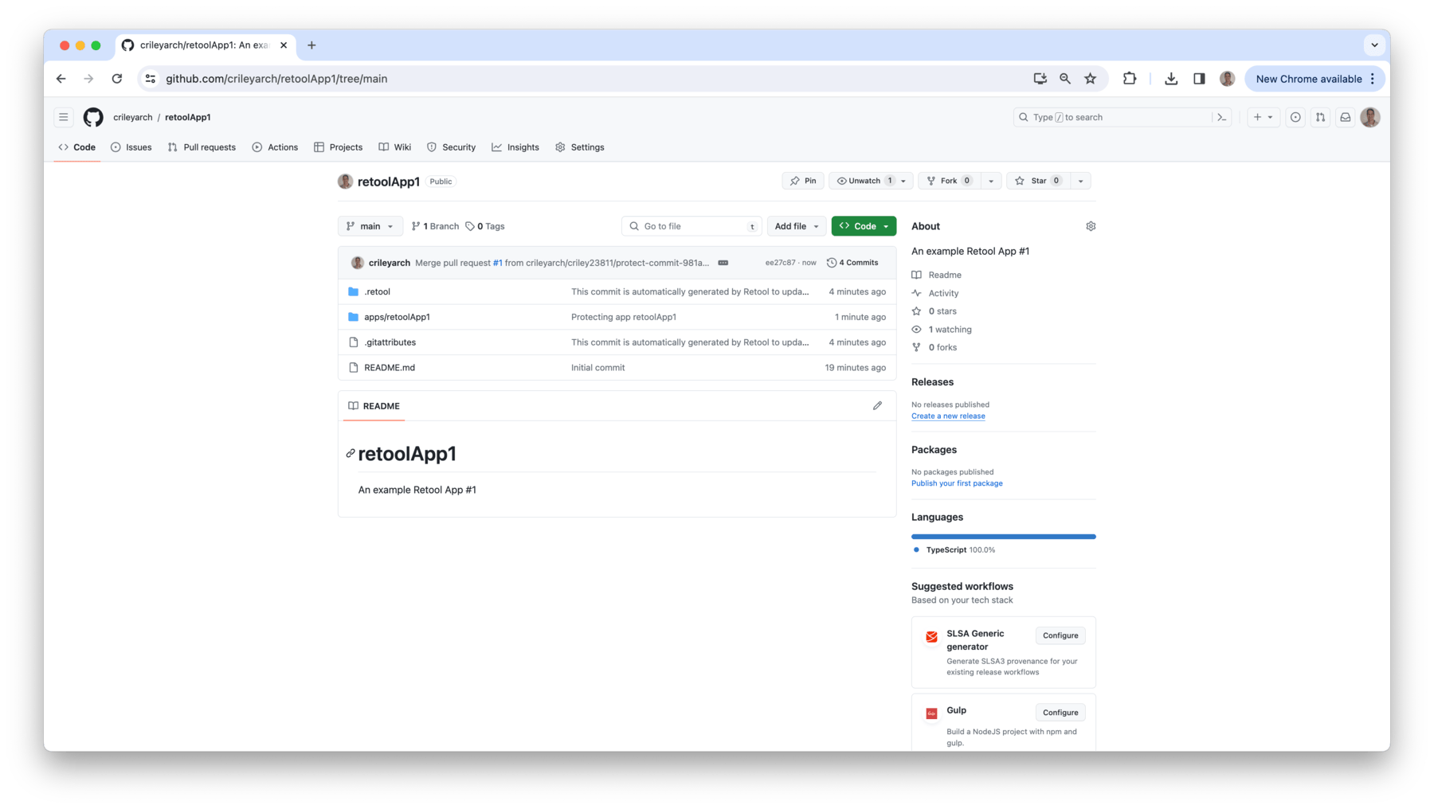The width and height of the screenshot is (1434, 809).
Task: Click the TypeScript language progress bar
Action: (x=1003, y=537)
